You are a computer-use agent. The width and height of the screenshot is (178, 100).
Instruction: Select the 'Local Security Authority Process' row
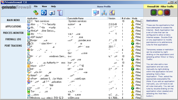(84, 63)
